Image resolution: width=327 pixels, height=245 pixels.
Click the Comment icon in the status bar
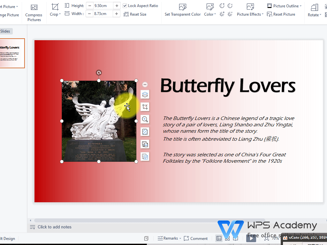click(196, 238)
